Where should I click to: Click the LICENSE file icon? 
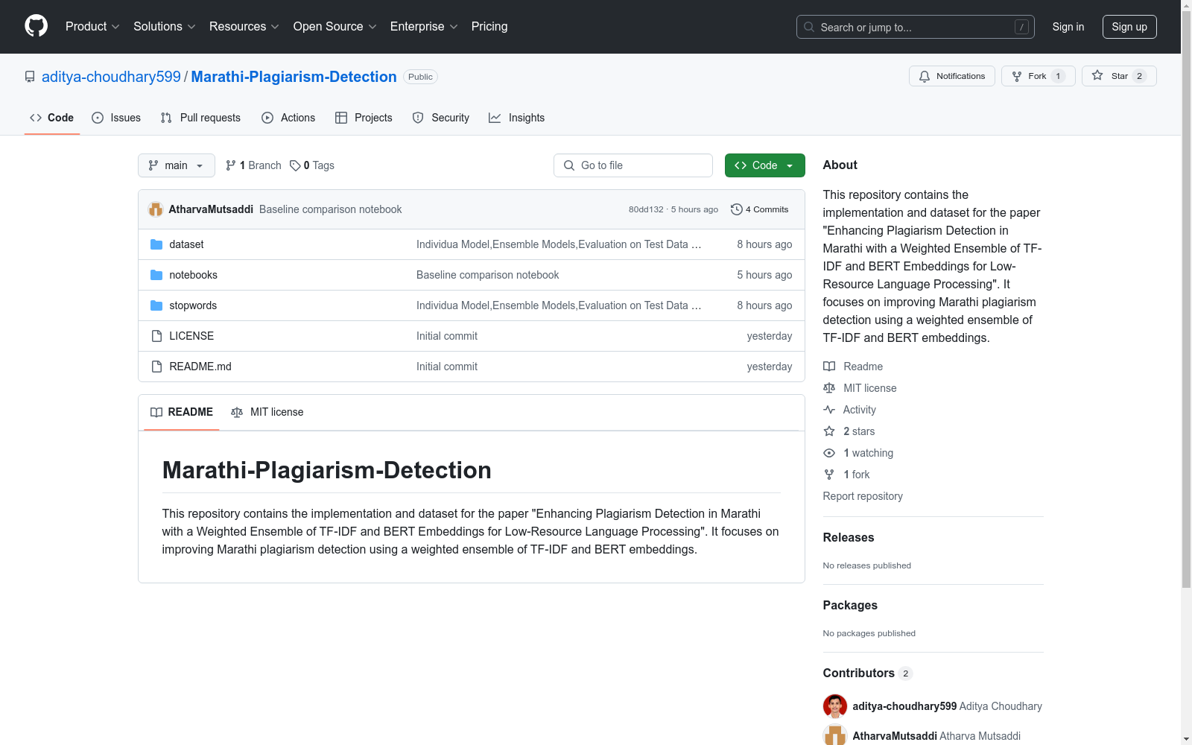click(x=156, y=336)
